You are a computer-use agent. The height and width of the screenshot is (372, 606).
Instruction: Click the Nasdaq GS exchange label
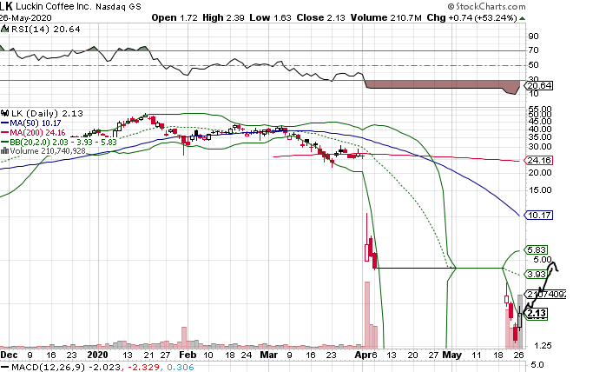point(118,7)
